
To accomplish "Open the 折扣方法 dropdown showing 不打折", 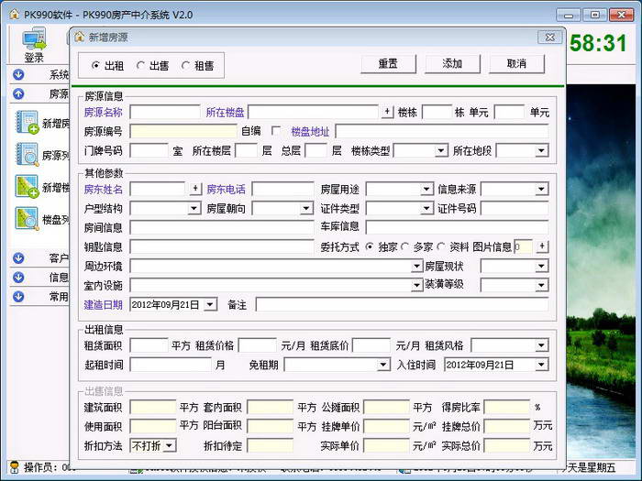I will coord(170,445).
